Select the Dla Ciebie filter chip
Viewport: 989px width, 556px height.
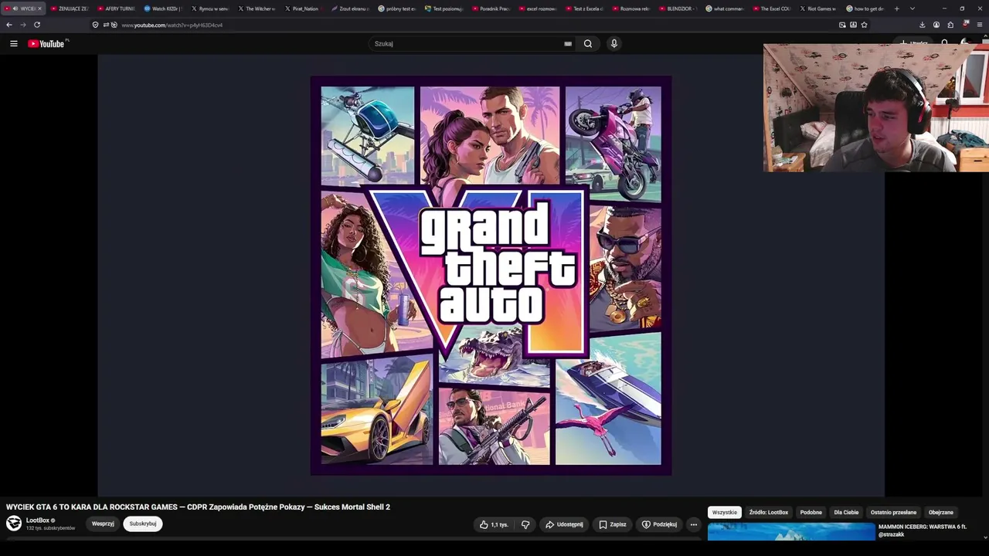(x=846, y=512)
